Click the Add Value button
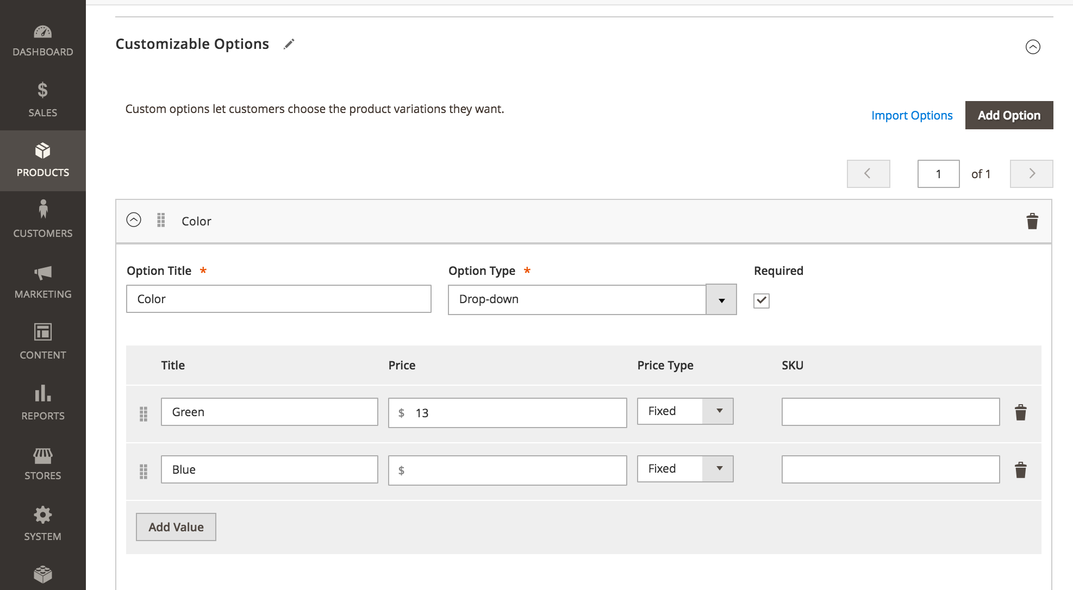Image resolution: width=1073 pixels, height=590 pixels. pyautogui.click(x=176, y=527)
